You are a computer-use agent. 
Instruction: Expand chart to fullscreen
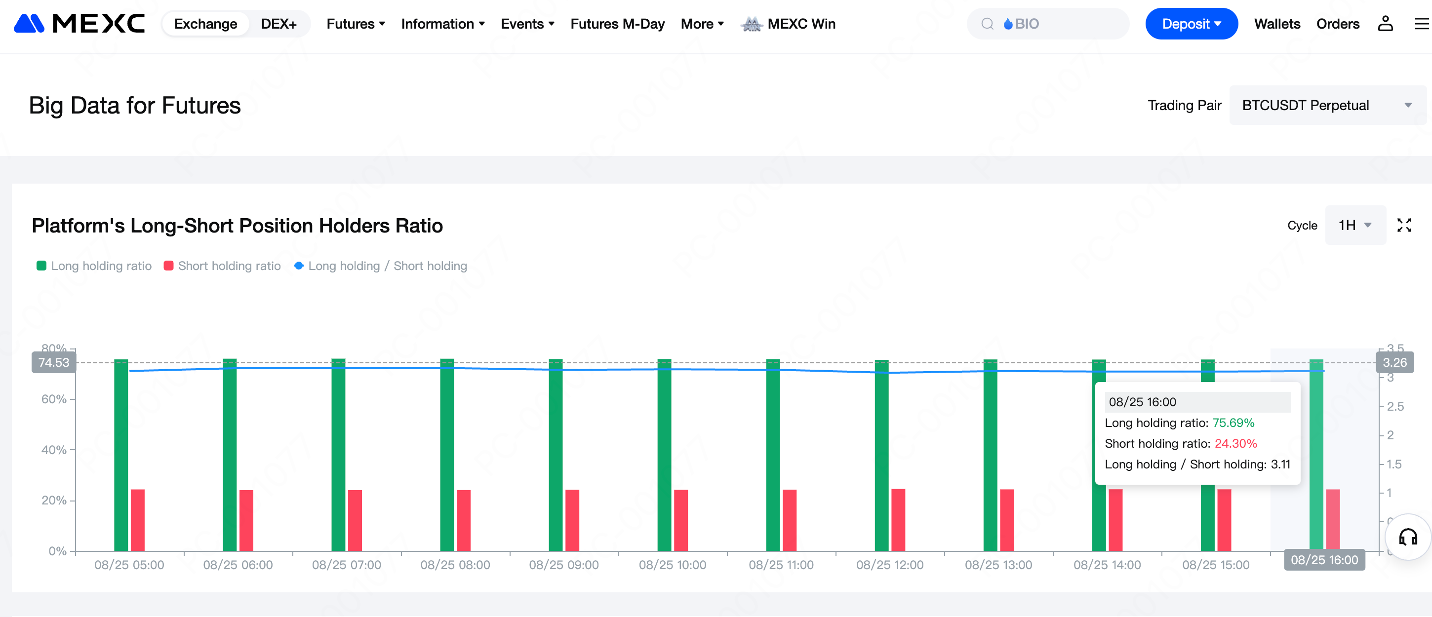tap(1404, 225)
